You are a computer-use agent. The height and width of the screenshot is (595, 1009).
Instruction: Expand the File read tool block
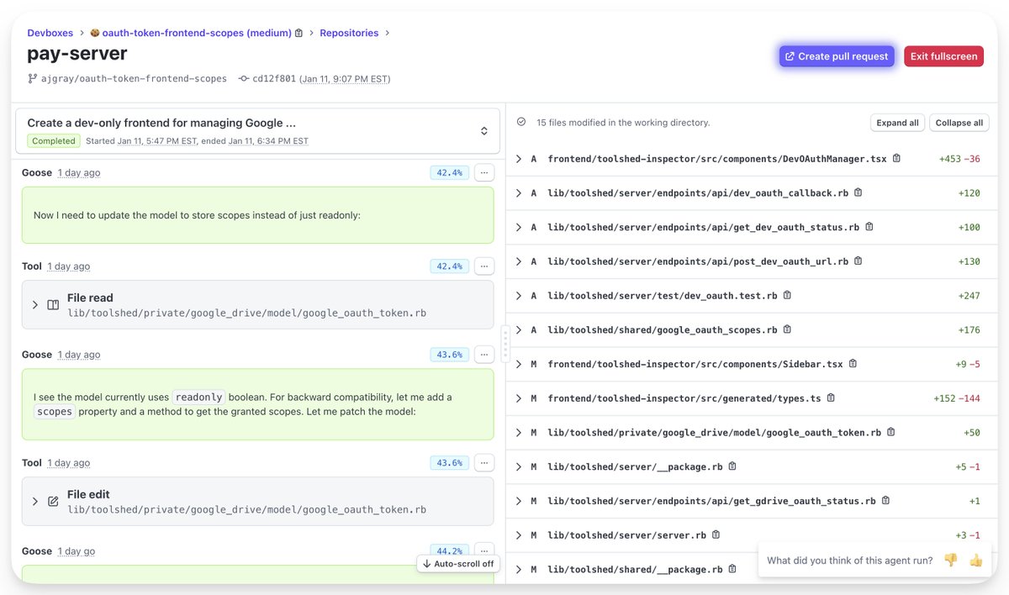(x=35, y=304)
